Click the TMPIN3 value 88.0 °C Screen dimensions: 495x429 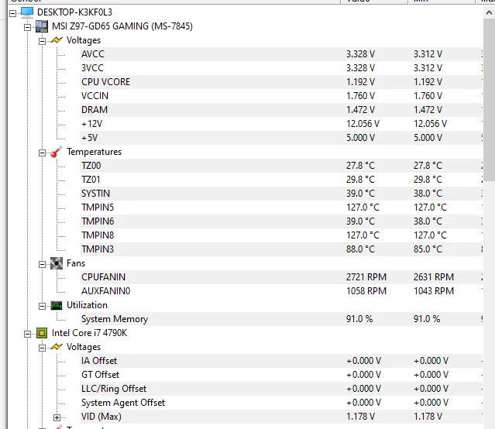[x=360, y=249]
